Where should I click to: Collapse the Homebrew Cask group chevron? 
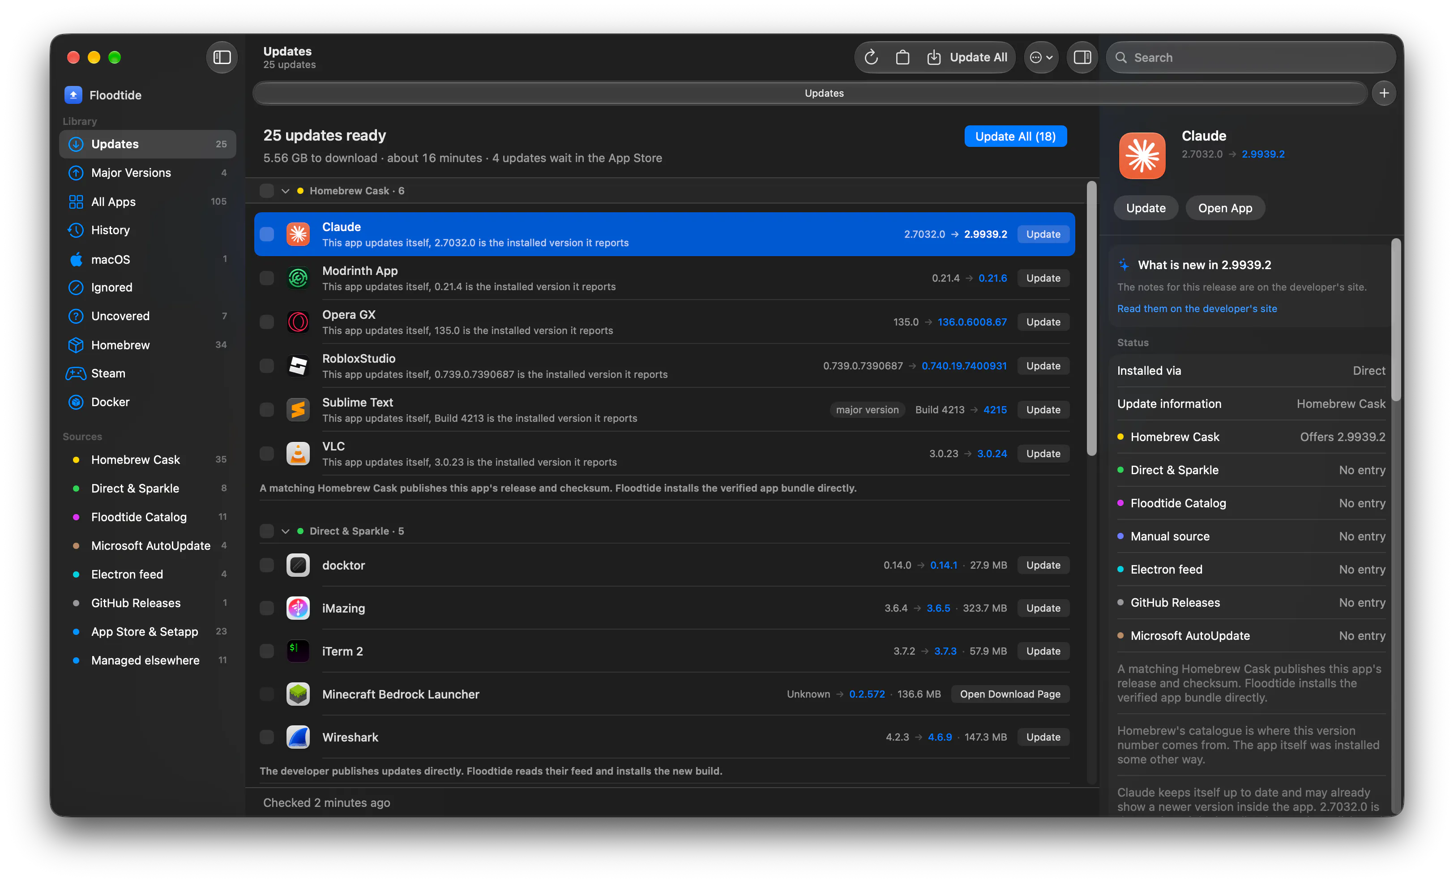286,191
